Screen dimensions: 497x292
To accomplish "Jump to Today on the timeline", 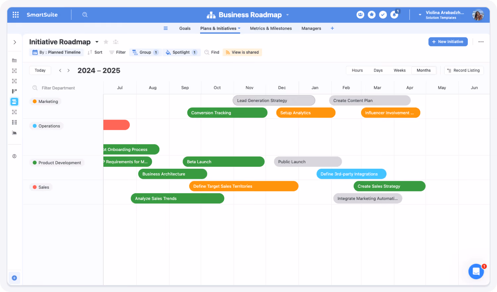I will click(40, 70).
